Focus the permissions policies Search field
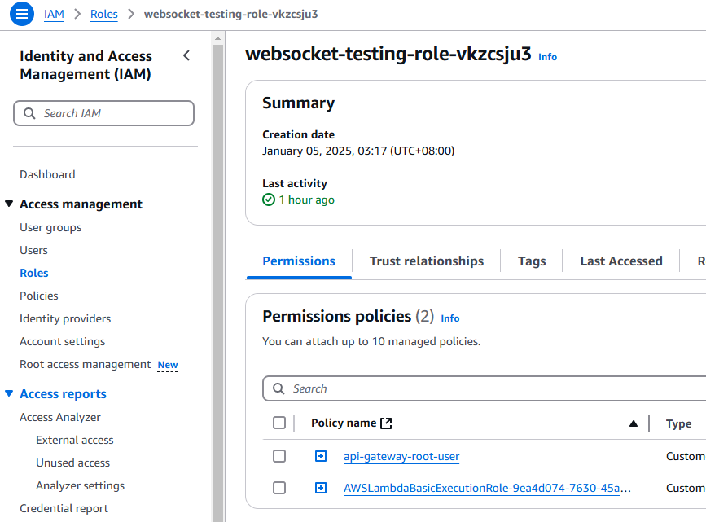706x522 pixels. 485,388
